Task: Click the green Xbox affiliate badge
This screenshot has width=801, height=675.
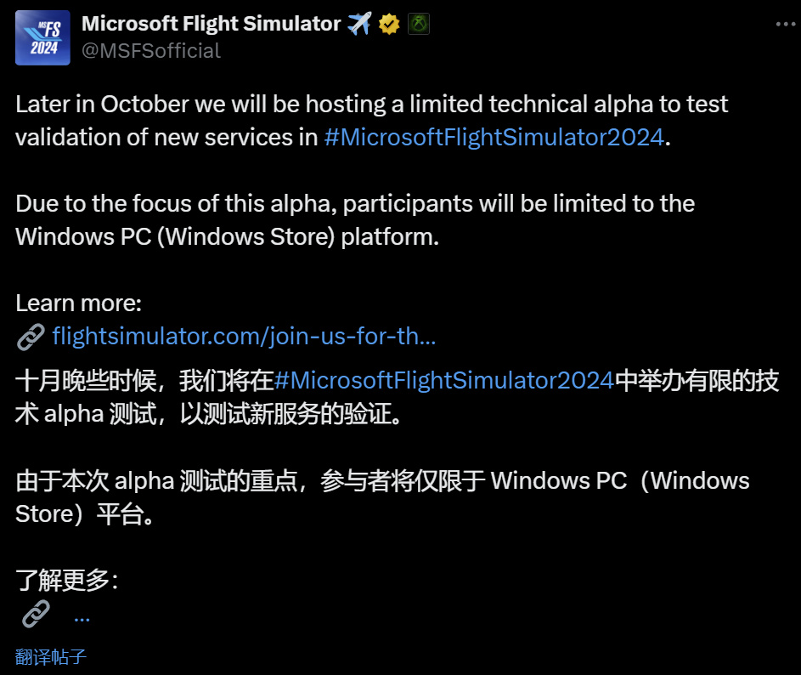Action: [418, 25]
